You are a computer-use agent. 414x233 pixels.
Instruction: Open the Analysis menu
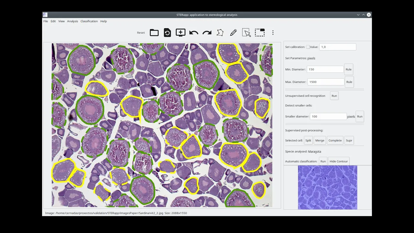coord(72,21)
